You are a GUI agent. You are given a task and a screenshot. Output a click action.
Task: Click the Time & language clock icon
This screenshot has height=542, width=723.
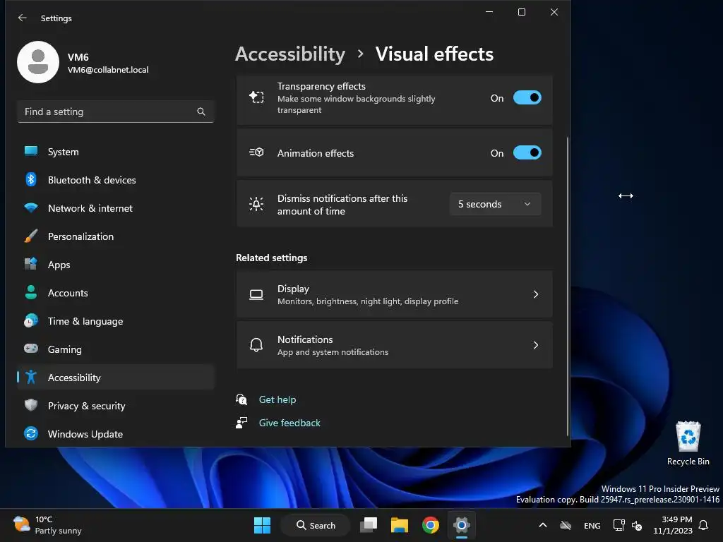31,321
